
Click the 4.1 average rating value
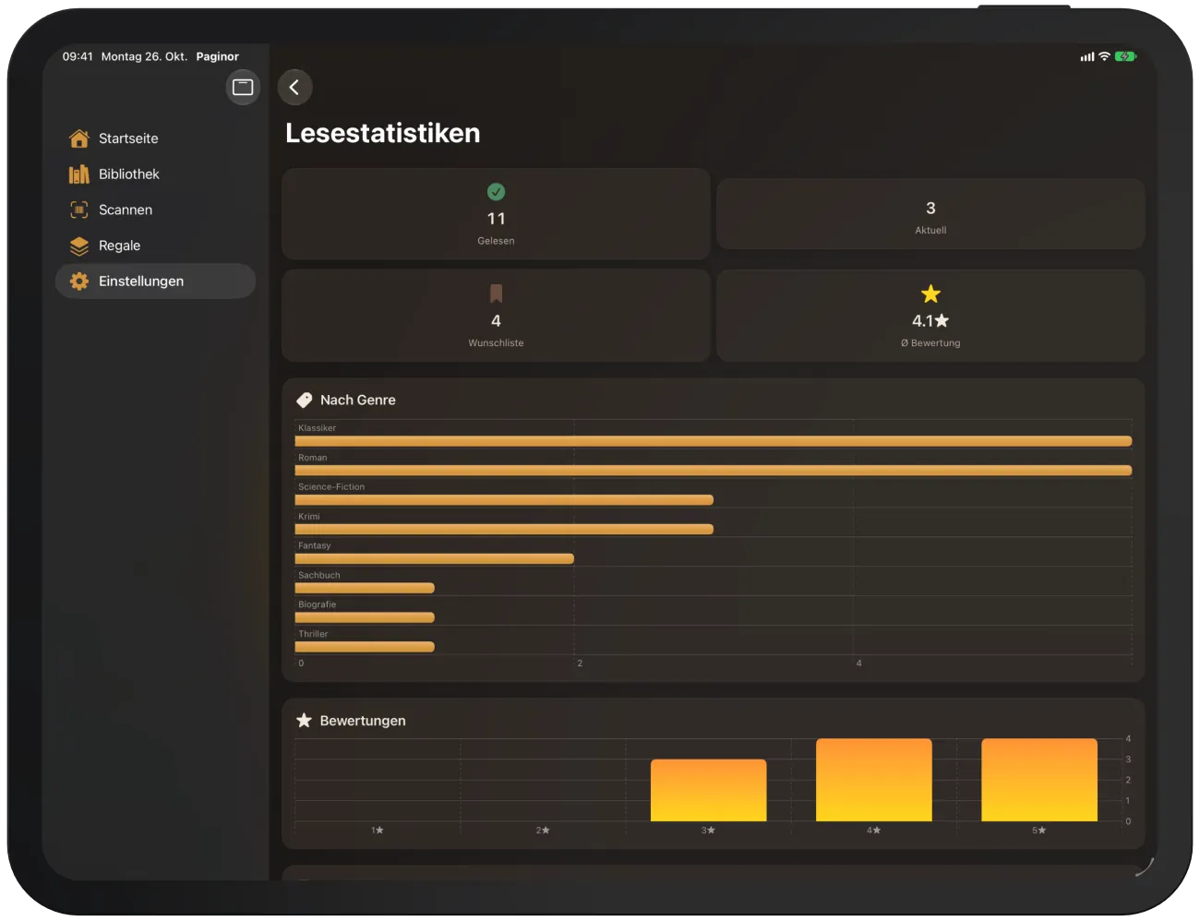(930, 321)
